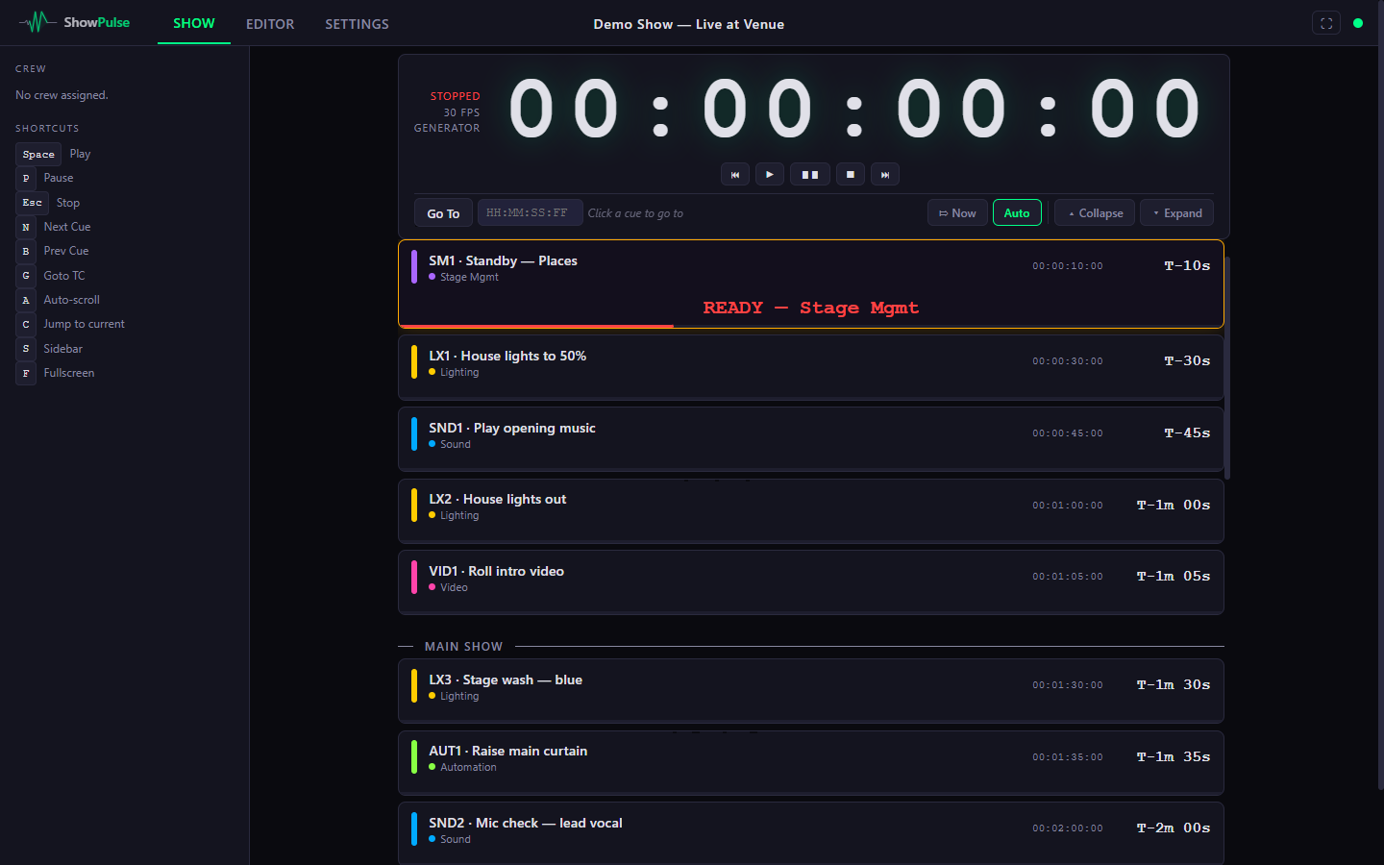Stop the timecode with stop button
Screen dimensions: 1384x865
click(851, 174)
